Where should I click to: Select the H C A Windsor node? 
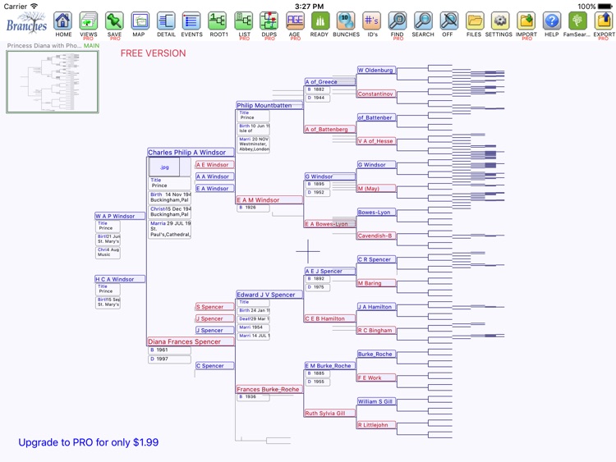(x=120, y=279)
